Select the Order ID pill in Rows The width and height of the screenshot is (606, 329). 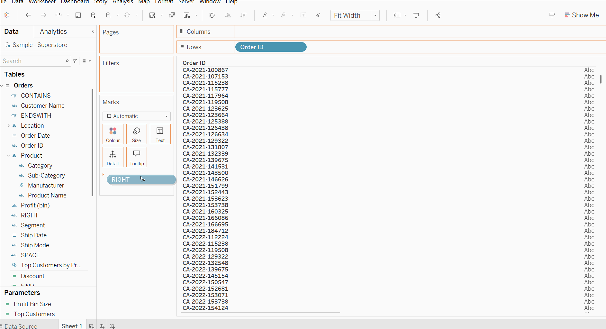click(271, 47)
